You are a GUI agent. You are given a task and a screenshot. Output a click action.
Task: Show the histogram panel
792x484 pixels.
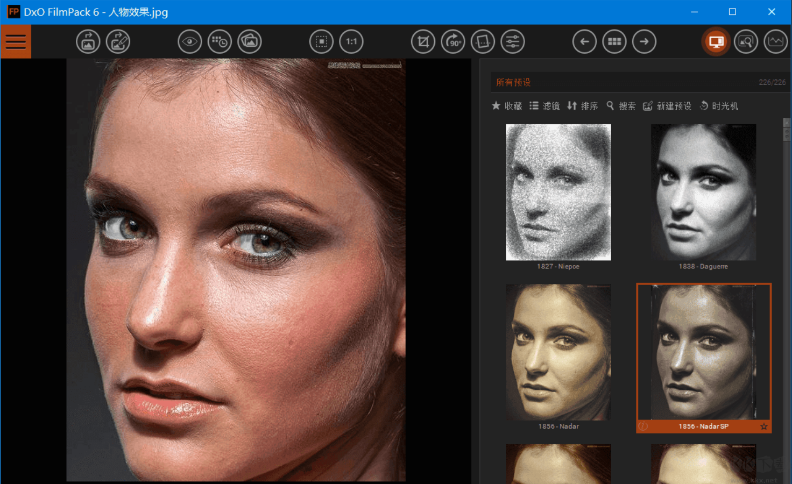pos(776,41)
